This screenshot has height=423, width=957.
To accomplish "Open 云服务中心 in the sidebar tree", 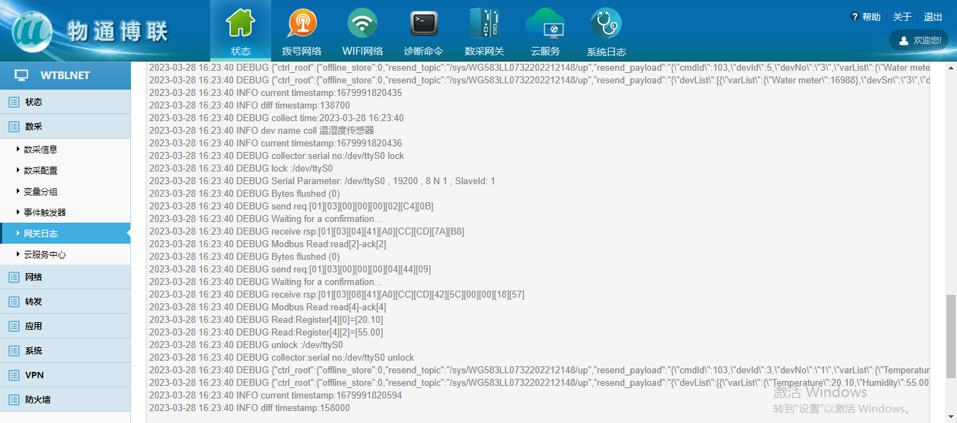I will [x=45, y=255].
